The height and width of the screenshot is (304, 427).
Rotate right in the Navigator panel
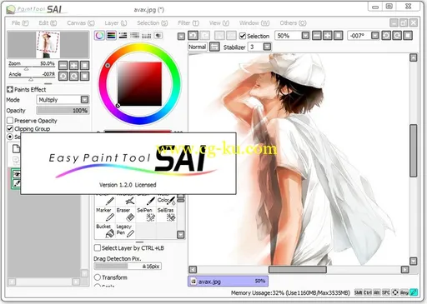pos(74,76)
